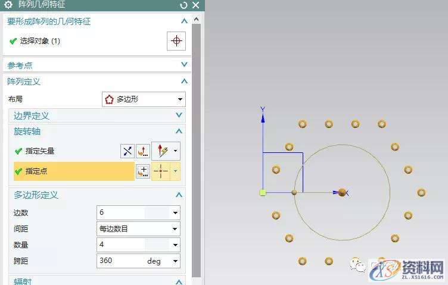
Task: Select the 指定矢量 row
Action: 66,151
